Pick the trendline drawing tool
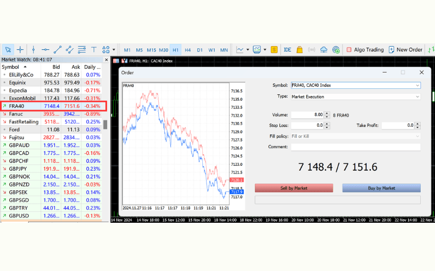This screenshot has height=271, width=435. [x=58, y=49]
